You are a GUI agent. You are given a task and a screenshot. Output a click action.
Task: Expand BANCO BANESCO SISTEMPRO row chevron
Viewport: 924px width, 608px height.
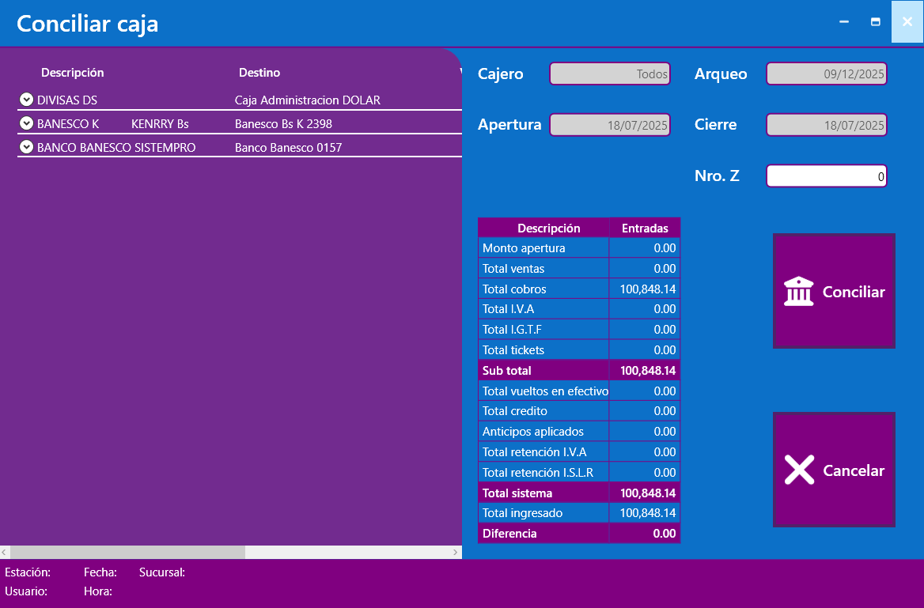(x=26, y=148)
